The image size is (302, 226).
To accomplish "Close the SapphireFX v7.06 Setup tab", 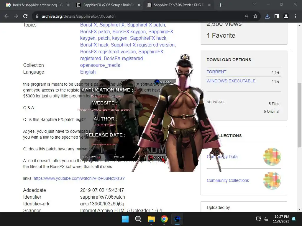I will point(139,5).
